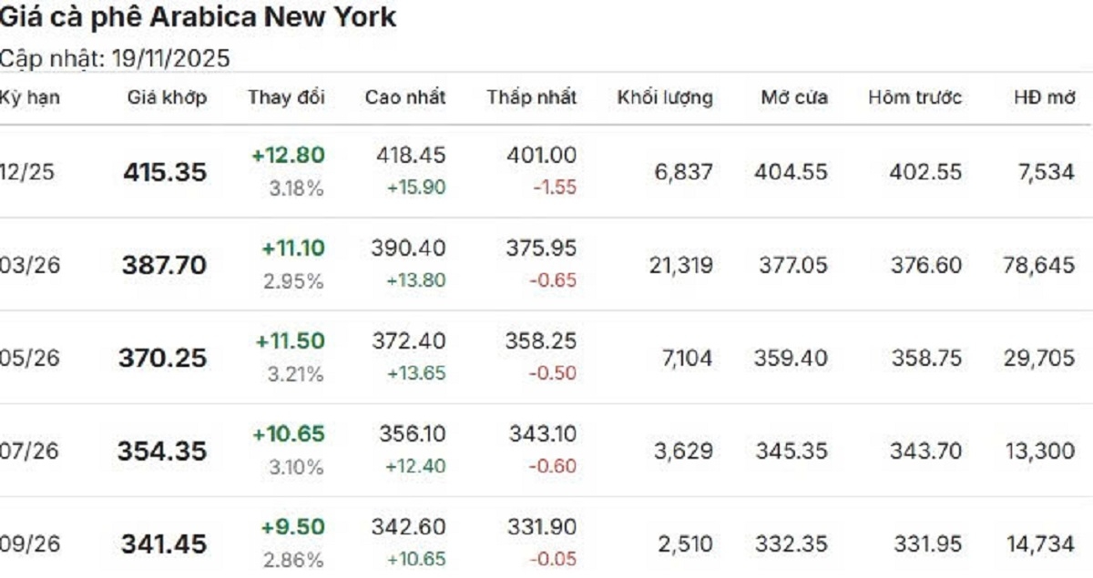This screenshot has width=1093, height=578.
Task: Select the 12/25 contract row label
Action: [27, 172]
